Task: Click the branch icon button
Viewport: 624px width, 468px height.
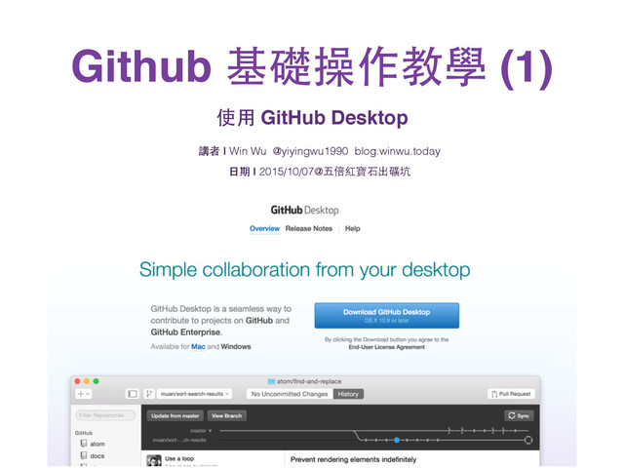Action: pyautogui.click(x=149, y=394)
